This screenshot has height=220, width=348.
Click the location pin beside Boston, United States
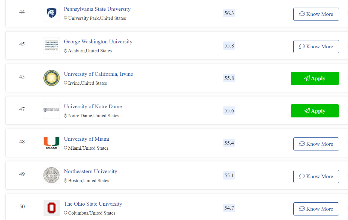click(x=66, y=181)
